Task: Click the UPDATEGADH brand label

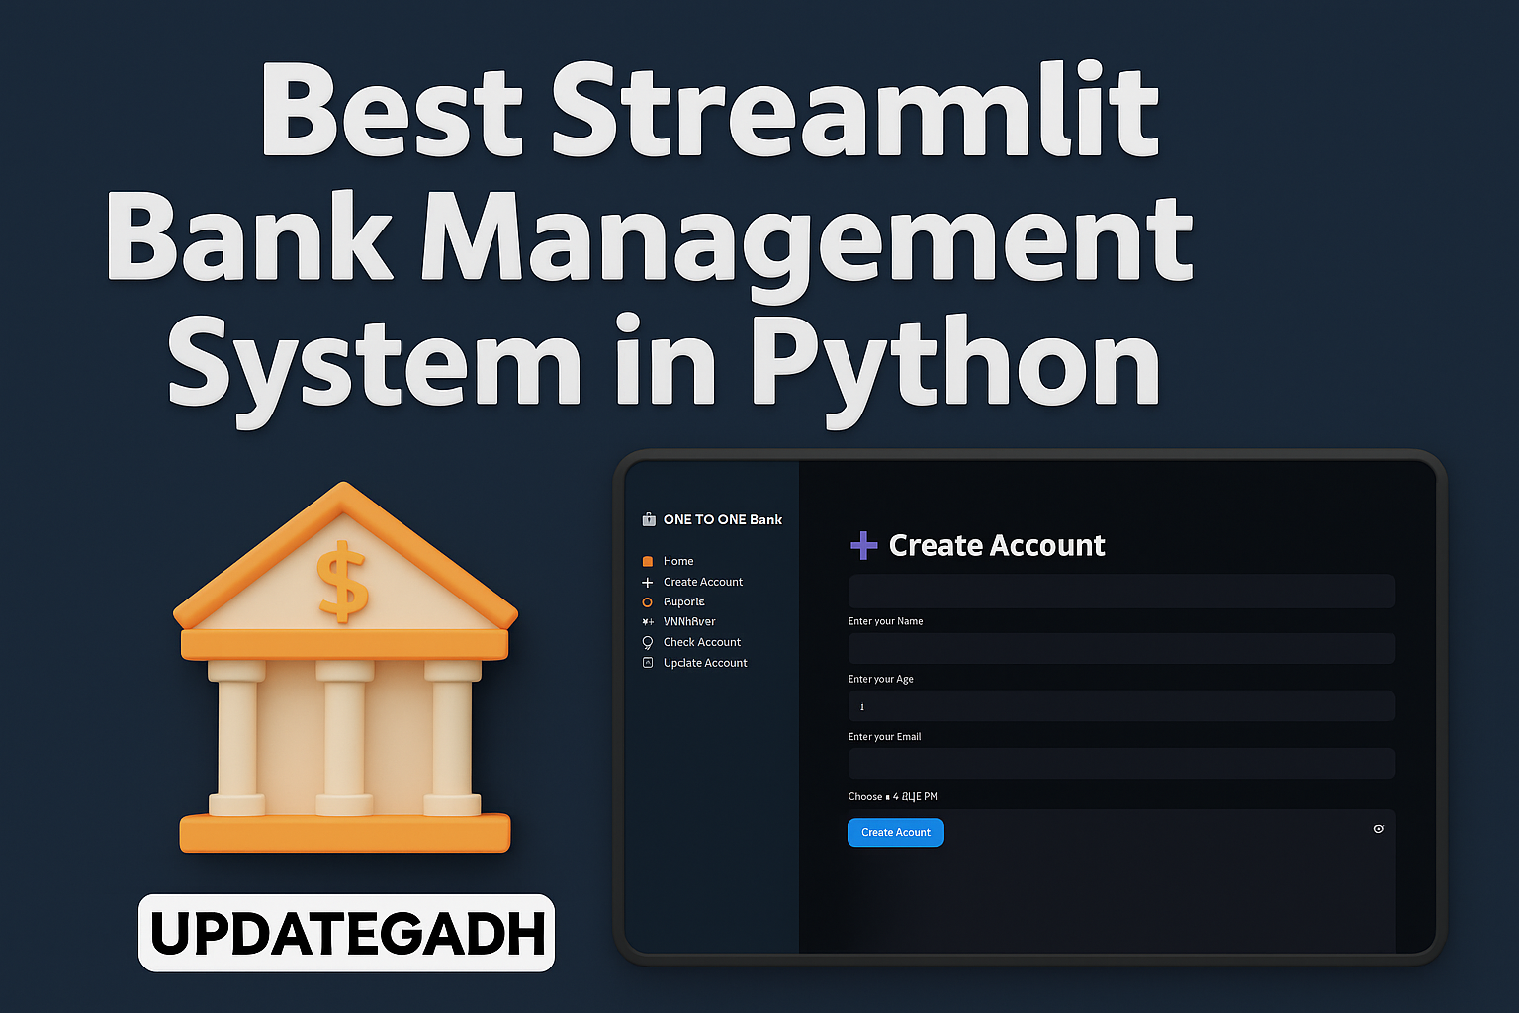Action: click(347, 933)
